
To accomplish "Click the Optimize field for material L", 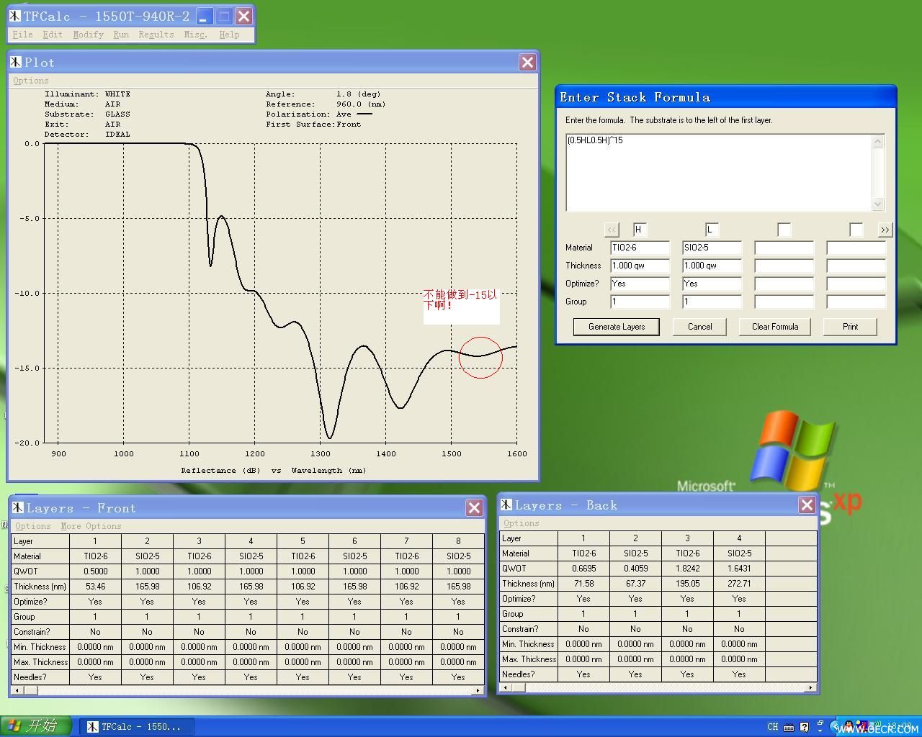I will pos(712,284).
